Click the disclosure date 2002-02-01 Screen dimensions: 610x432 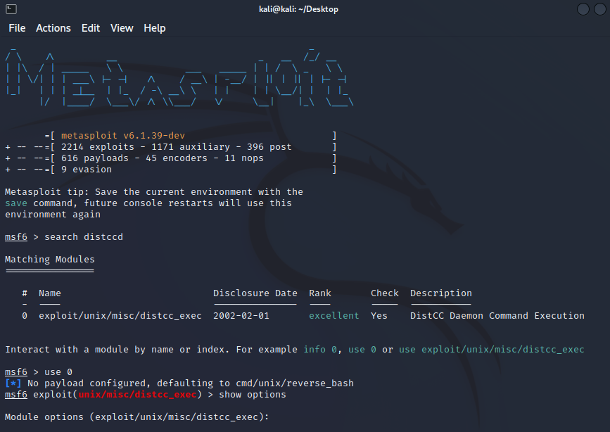241,316
